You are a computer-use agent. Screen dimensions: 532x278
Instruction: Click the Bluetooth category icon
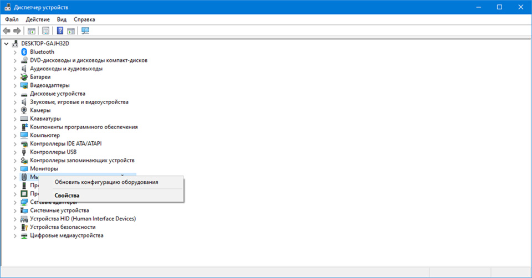[x=24, y=52]
